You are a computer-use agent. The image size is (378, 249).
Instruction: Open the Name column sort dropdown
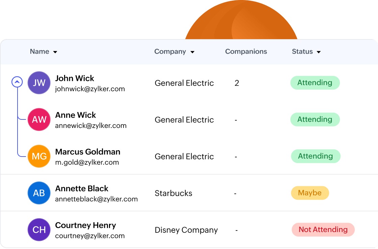tap(55, 52)
